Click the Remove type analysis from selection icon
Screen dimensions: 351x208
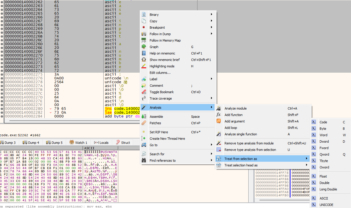coord(219,150)
